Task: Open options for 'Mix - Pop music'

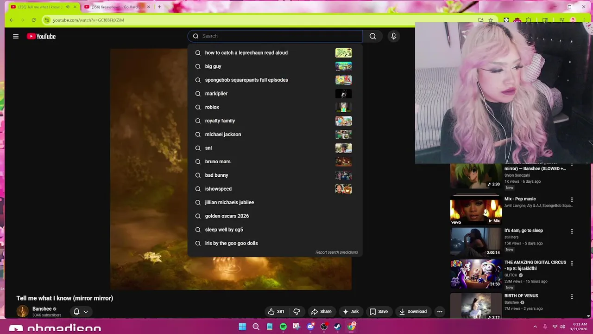Action: pyautogui.click(x=572, y=199)
